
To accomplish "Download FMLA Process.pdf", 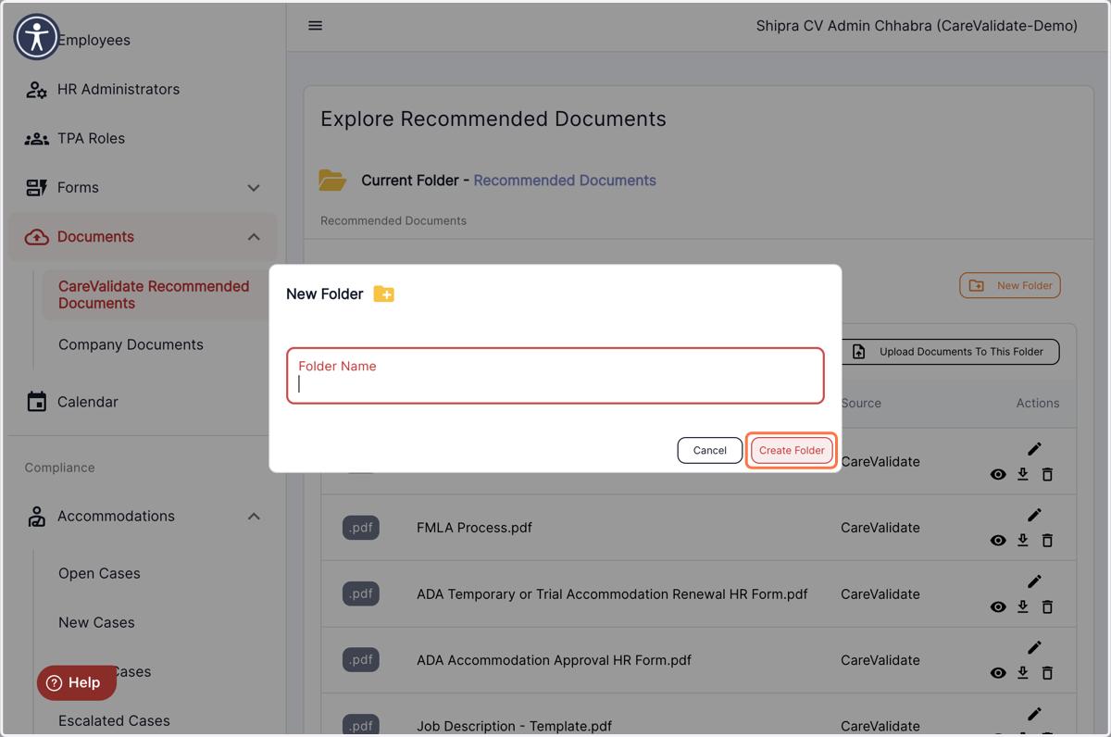I will pyautogui.click(x=1022, y=540).
